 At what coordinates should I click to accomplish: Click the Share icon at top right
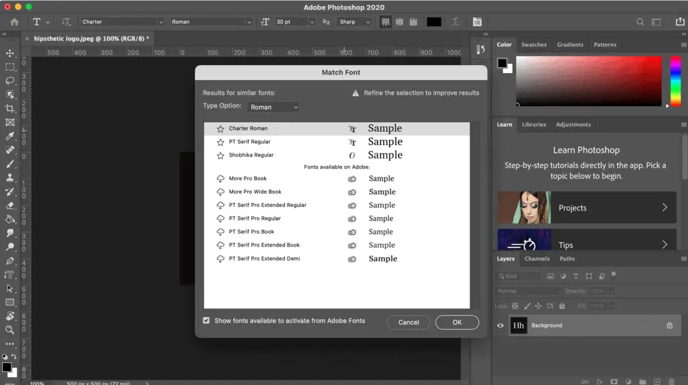[680, 22]
